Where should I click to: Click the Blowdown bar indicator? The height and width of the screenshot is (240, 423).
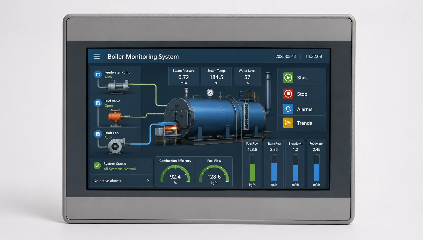pyautogui.click(x=295, y=168)
